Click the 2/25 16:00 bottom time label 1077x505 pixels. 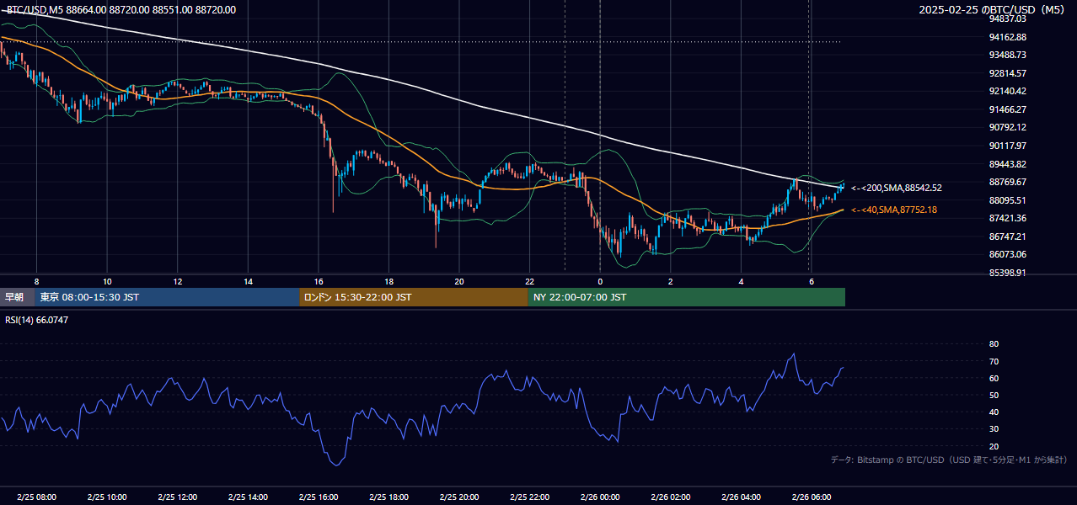(319, 497)
